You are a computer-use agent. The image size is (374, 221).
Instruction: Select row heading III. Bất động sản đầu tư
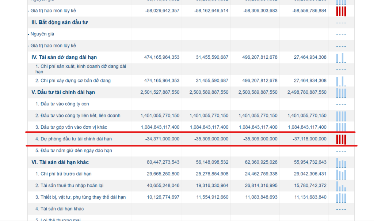pos(60,22)
